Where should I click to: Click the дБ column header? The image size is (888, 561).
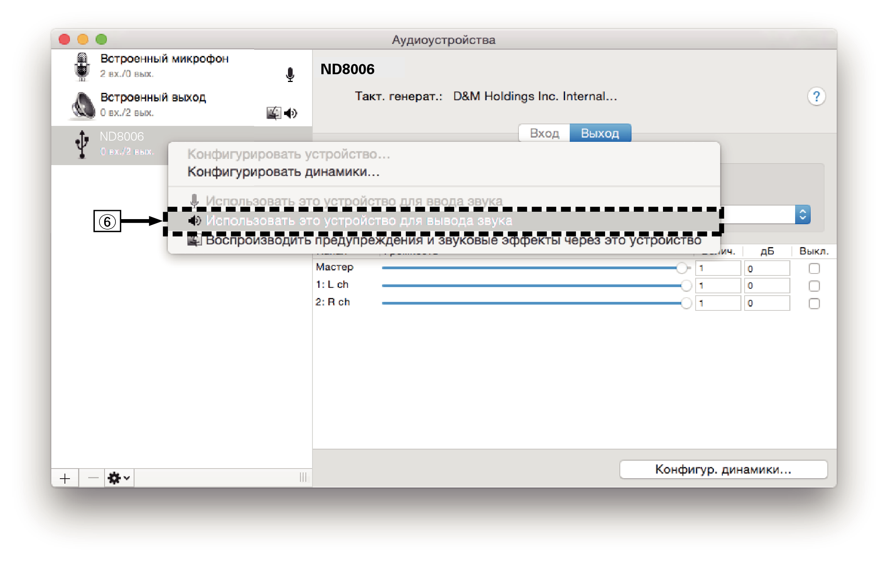click(x=767, y=251)
